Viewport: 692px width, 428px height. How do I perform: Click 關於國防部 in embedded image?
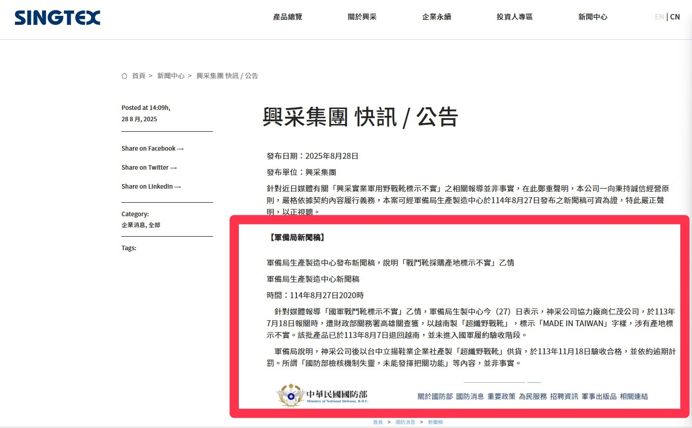tap(435, 396)
